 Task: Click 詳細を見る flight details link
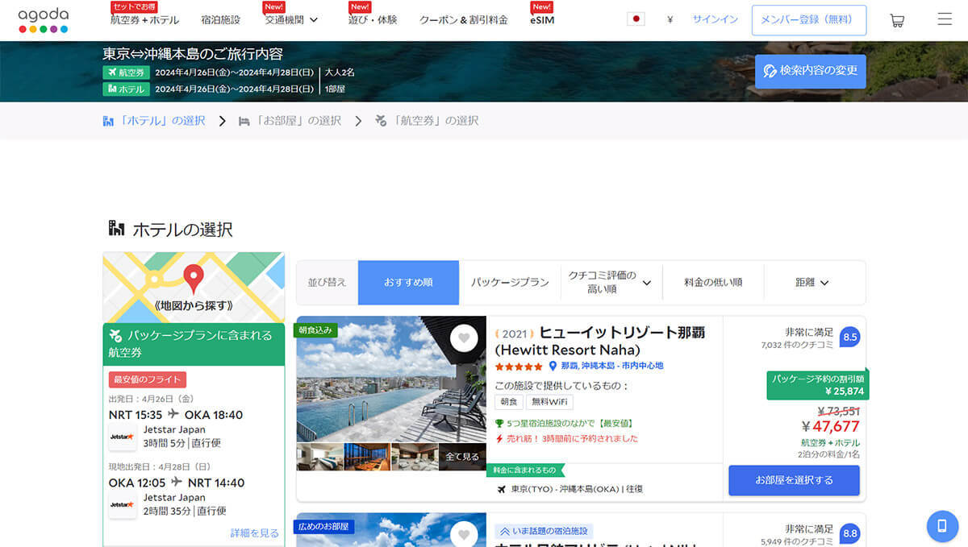pos(255,533)
